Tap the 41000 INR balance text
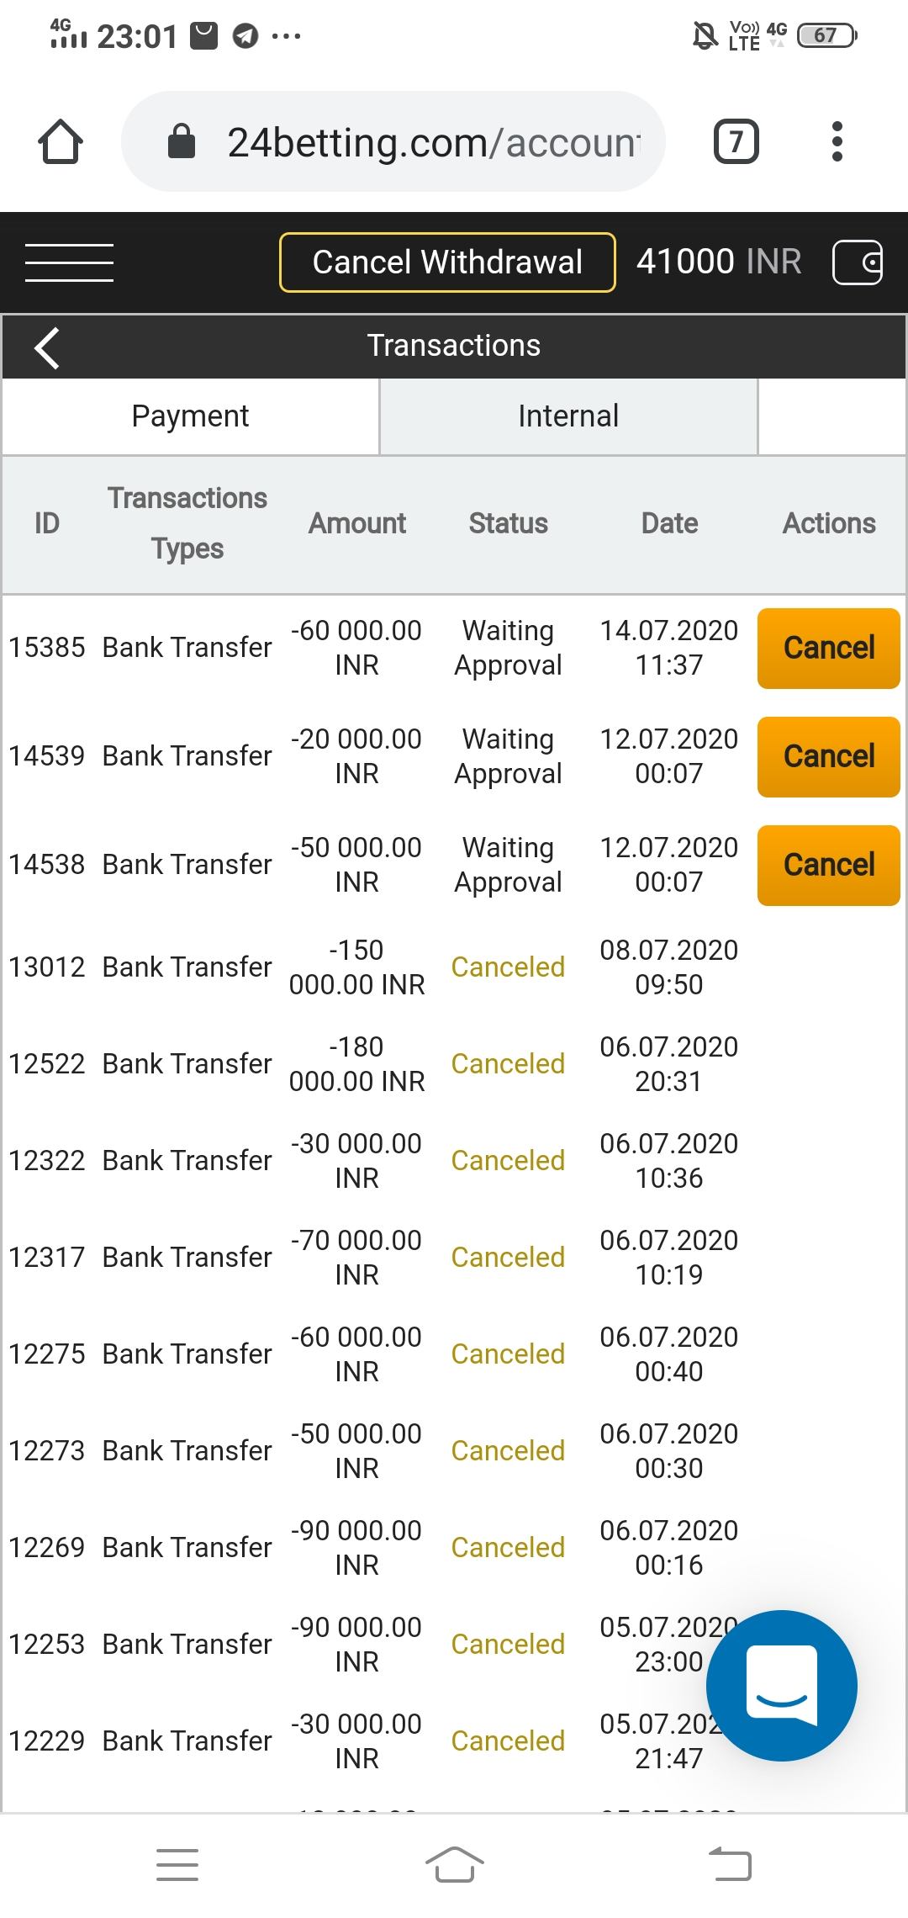Screen dimensions: 908x1918 [718, 262]
